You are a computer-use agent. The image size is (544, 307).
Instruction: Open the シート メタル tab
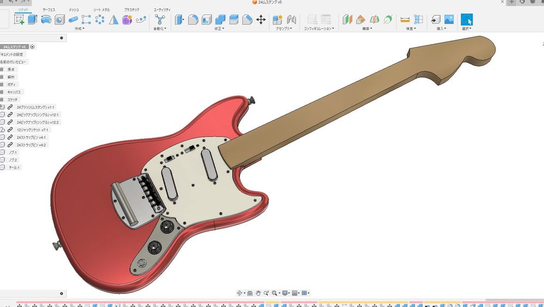pyautogui.click(x=101, y=10)
